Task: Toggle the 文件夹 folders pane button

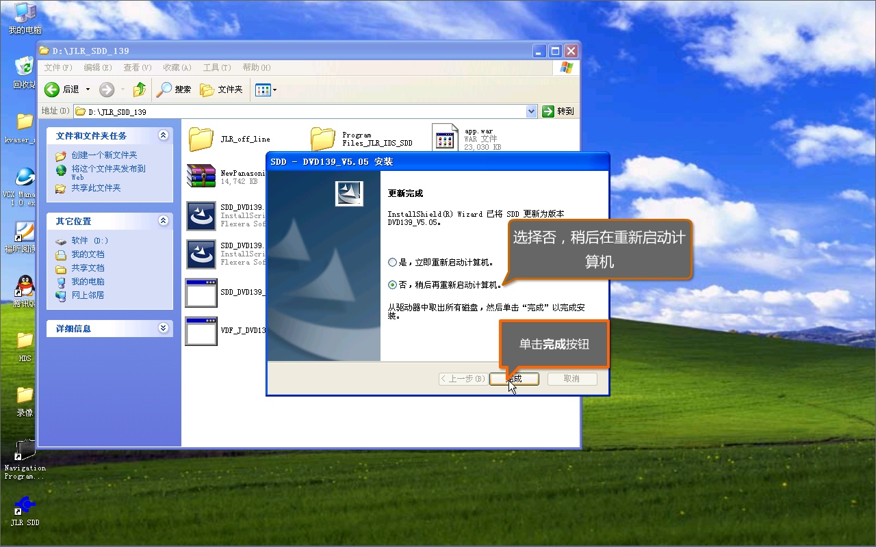Action: click(221, 90)
